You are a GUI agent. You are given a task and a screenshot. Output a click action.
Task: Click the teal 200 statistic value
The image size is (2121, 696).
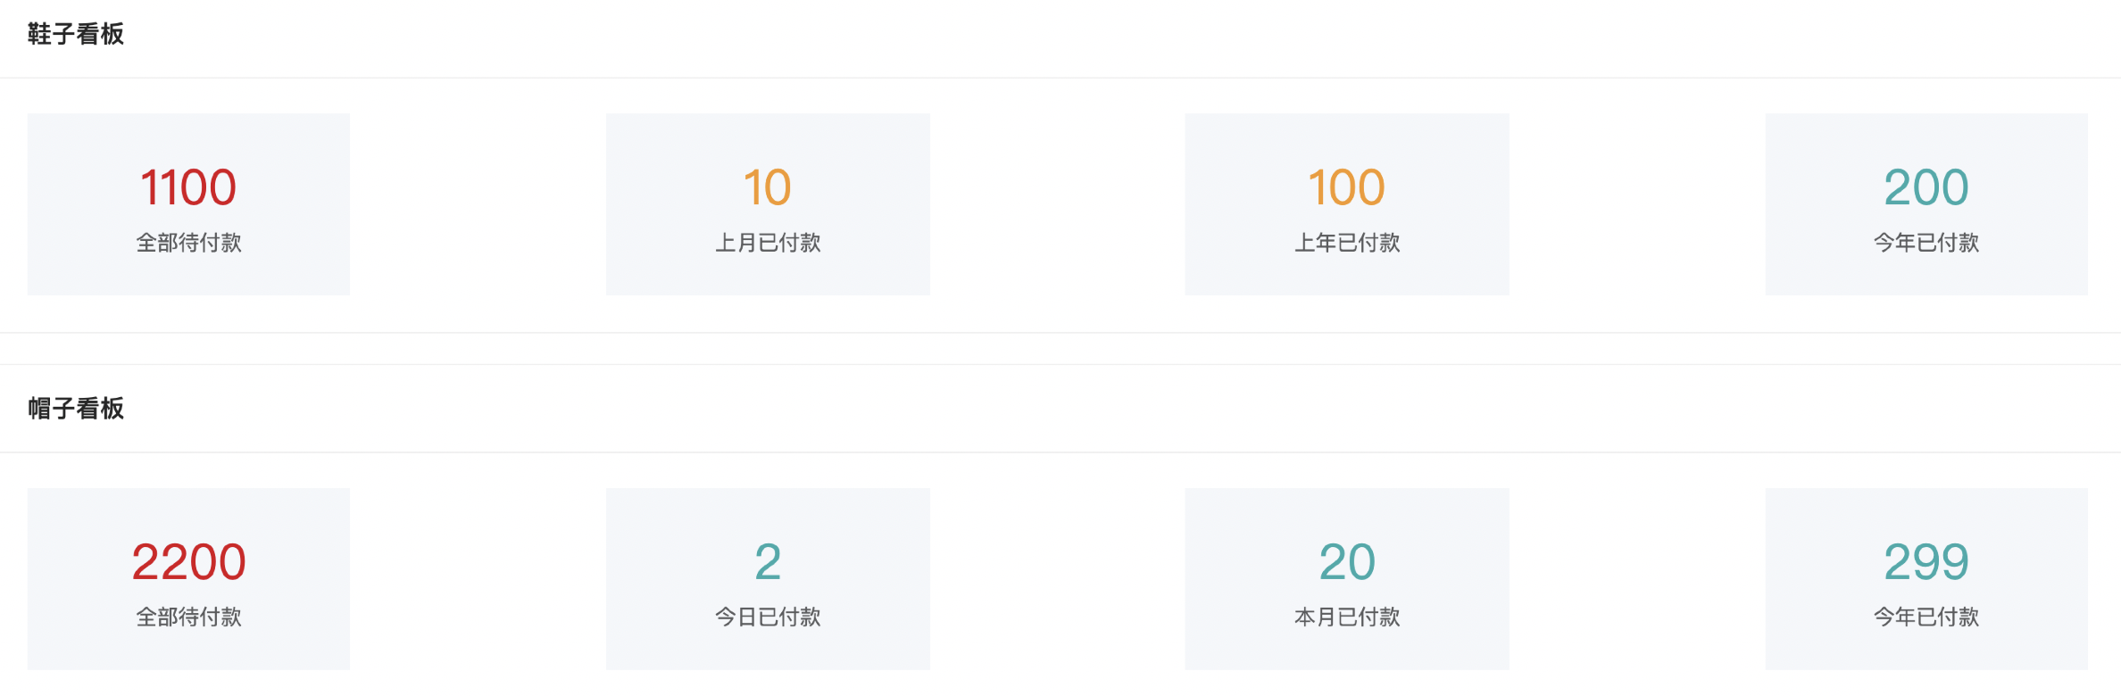(x=1926, y=187)
